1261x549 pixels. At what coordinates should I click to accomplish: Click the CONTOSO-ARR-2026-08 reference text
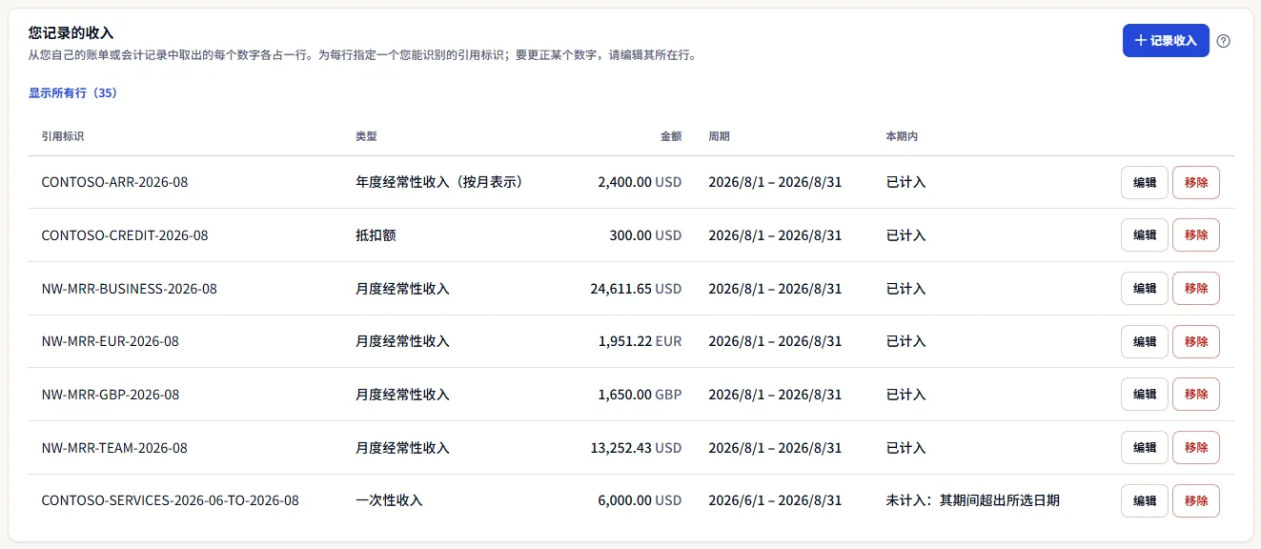[x=115, y=182]
